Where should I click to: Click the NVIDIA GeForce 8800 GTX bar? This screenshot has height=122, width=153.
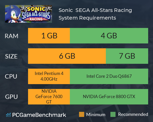pos(109,97)
